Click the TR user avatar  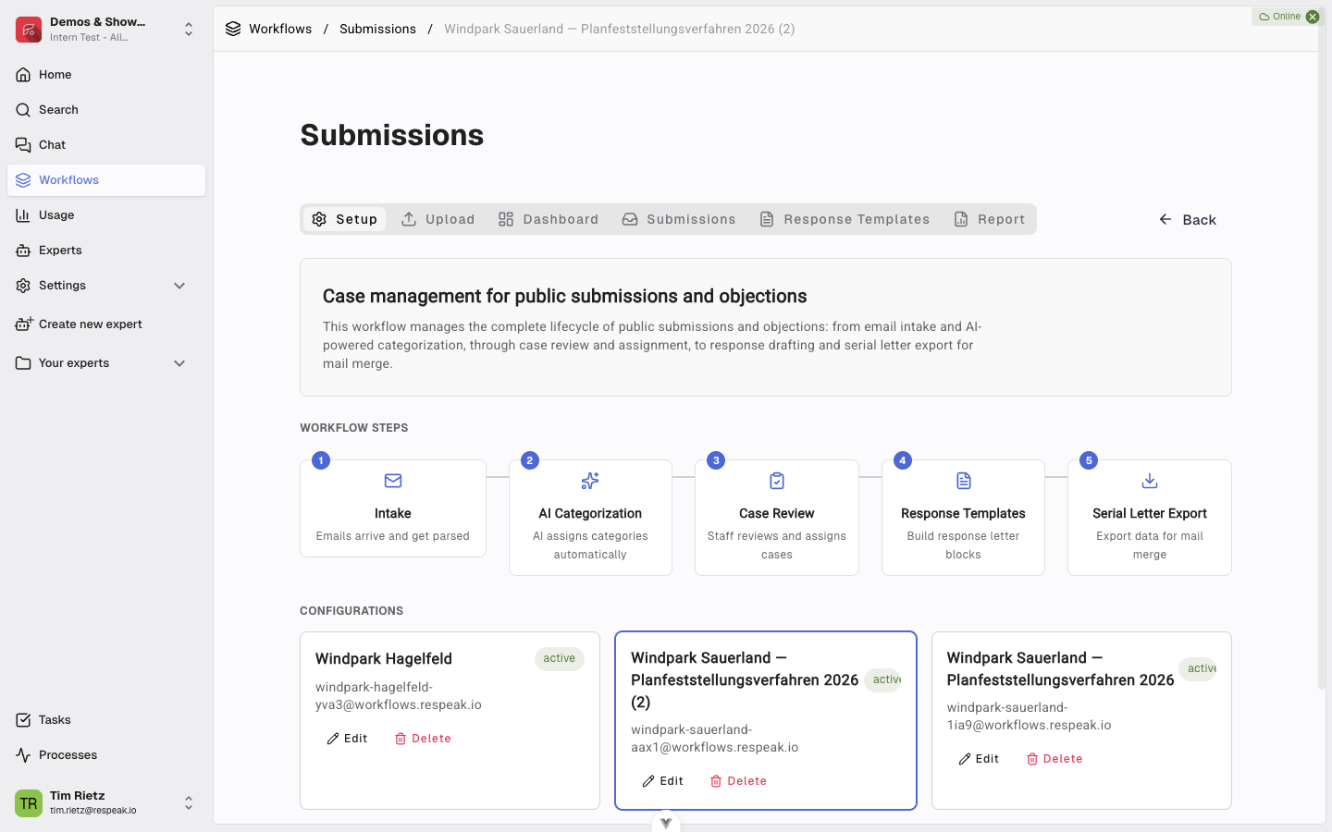pyautogui.click(x=29, y=803)
